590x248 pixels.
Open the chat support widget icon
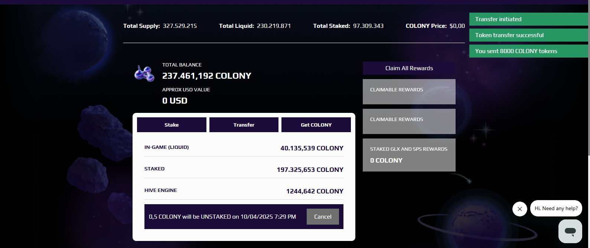pos(570,231)
